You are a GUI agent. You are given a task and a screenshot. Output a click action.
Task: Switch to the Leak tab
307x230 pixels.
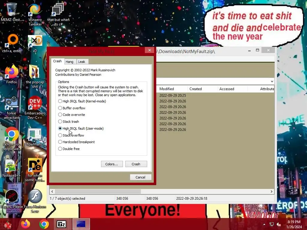[82, 62]
